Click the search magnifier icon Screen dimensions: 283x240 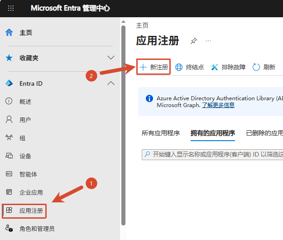pyautogui.click(x=147, y=154)
